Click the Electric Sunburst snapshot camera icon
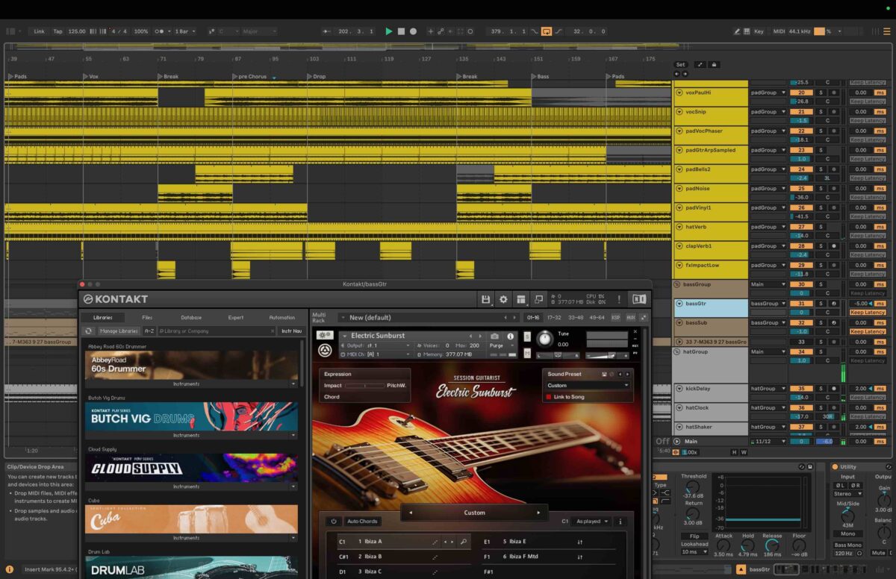 [494, 337]
